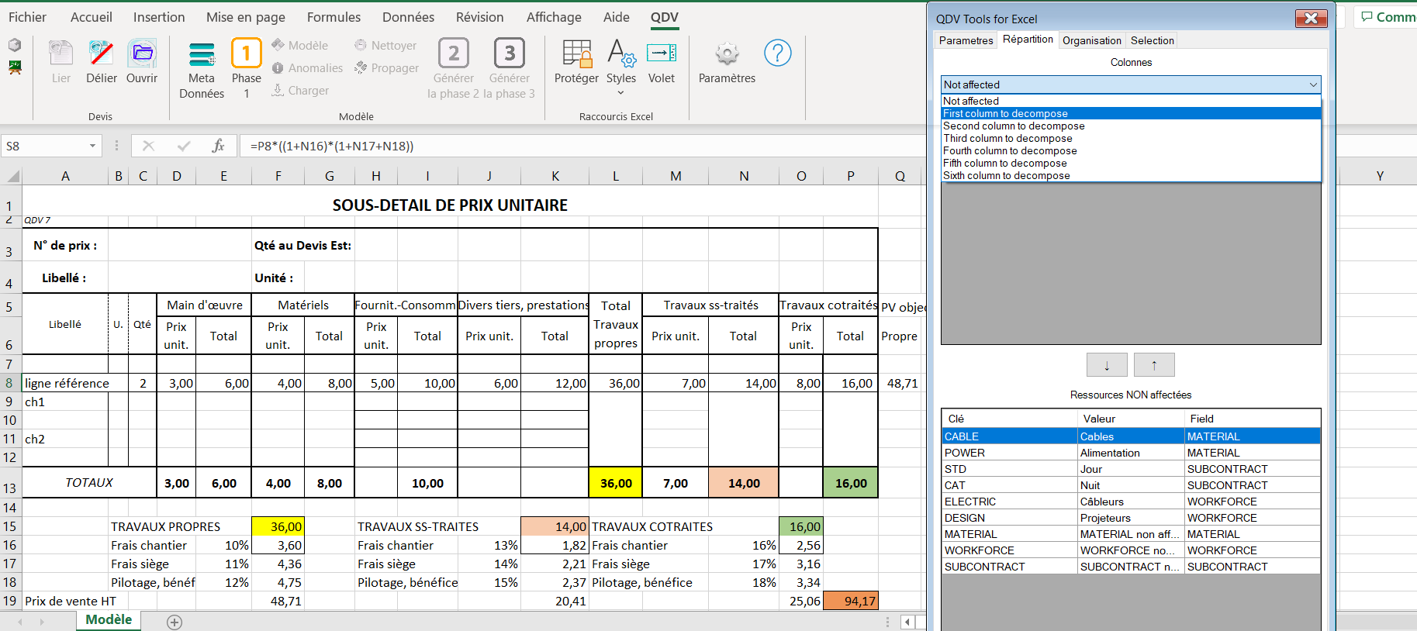Choose Sixth column to decompose option
The height and width of the screenshot is (631, 1417).
(x=1131, y=175)
